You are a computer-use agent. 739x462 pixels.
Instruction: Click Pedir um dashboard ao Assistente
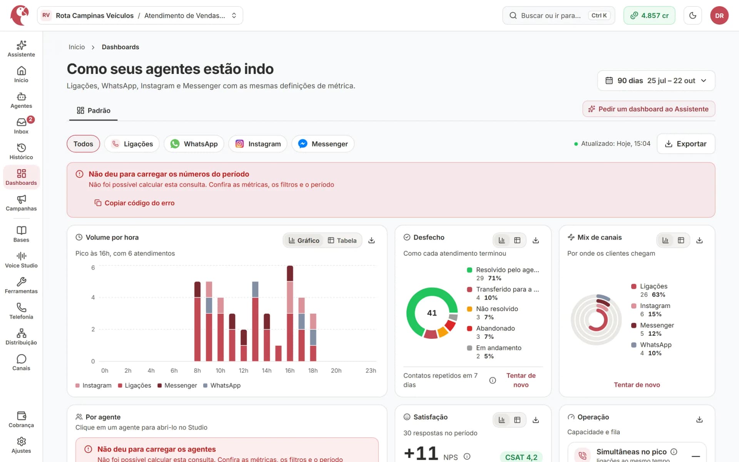pyautogui.click(x=649, y=109)
